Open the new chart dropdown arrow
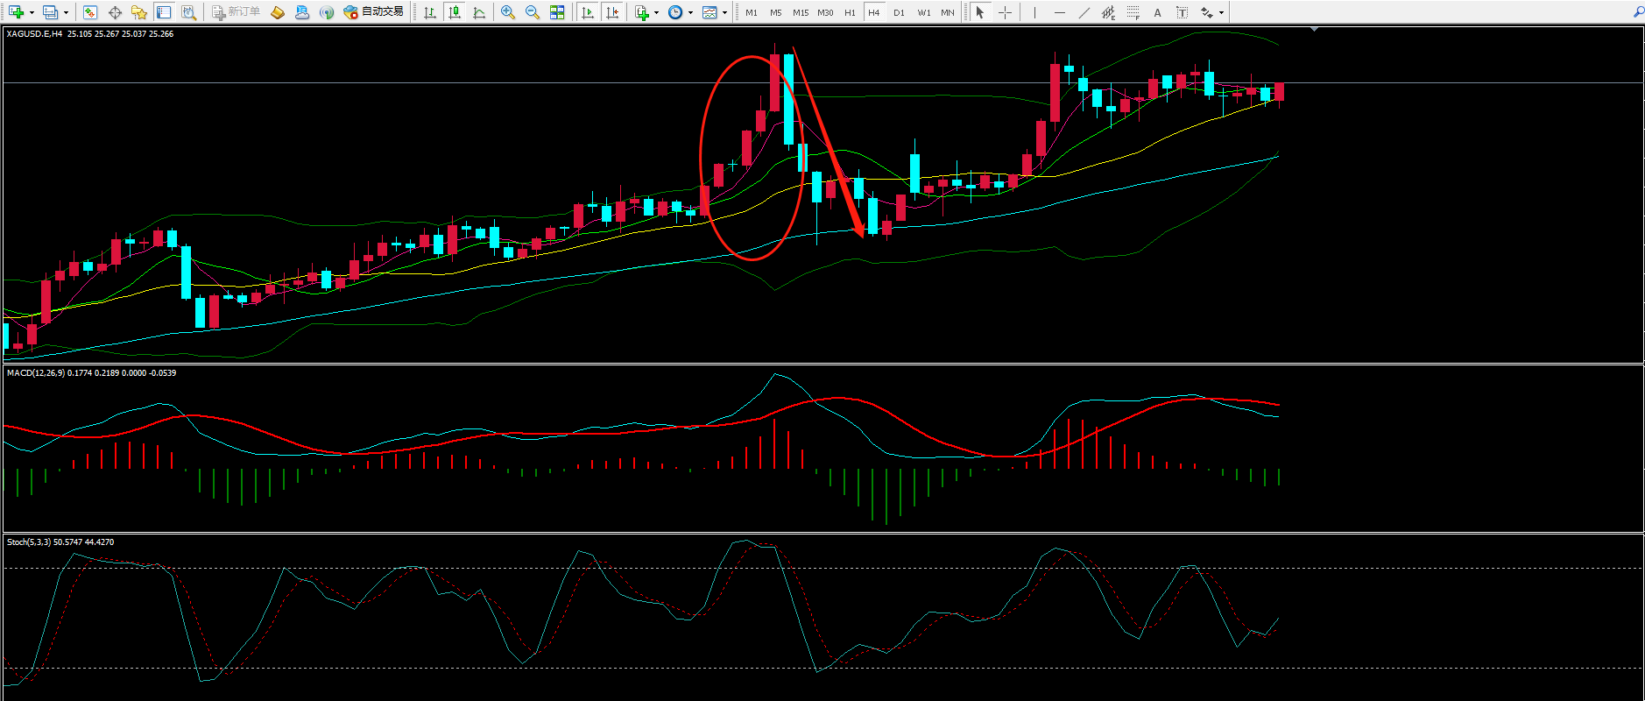The image size is (1645, 701). coord(32,12)
